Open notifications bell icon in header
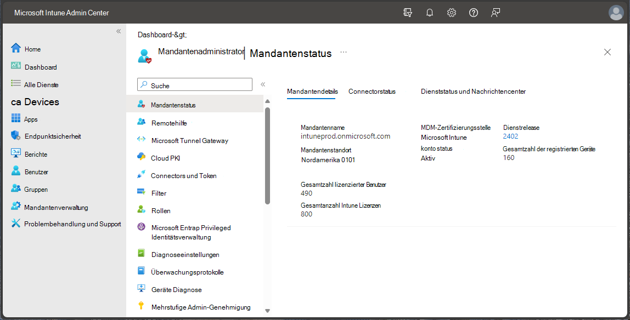The image size is (630, 320). [430, 13]
